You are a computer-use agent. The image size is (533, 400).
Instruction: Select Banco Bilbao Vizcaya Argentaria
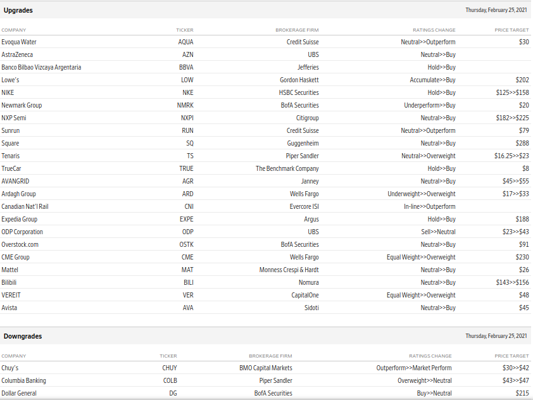point(41,67)
